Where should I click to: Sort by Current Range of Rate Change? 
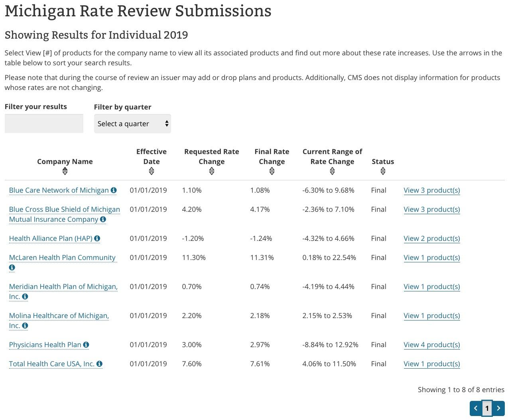point(332,171)
